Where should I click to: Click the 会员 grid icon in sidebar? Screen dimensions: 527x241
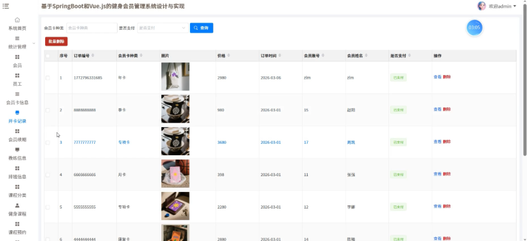pos(17,57)
